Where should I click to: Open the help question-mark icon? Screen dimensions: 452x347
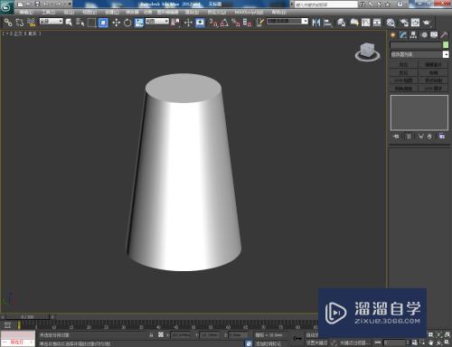[x=400, y=5]
